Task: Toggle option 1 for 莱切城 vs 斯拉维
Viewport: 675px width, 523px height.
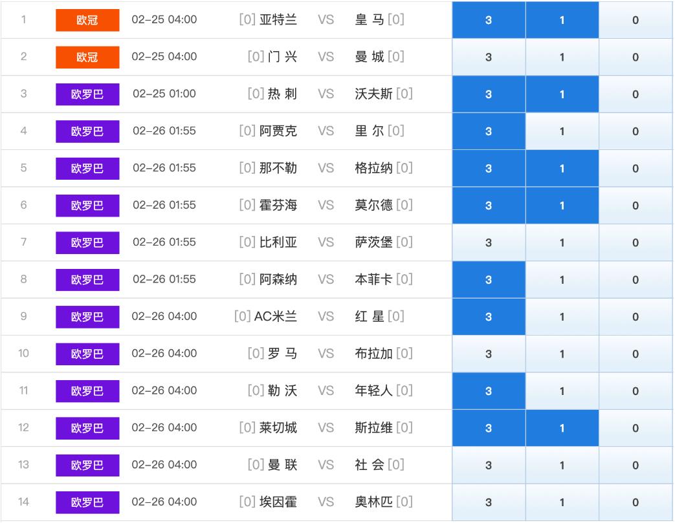Action: (x=562, y=428)
